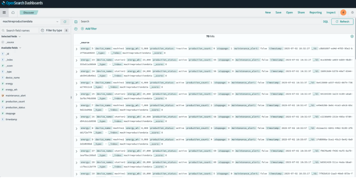Switch query language via DQL button
The height and width of the screenshot is (178, 356).
(x=325, y=22)
